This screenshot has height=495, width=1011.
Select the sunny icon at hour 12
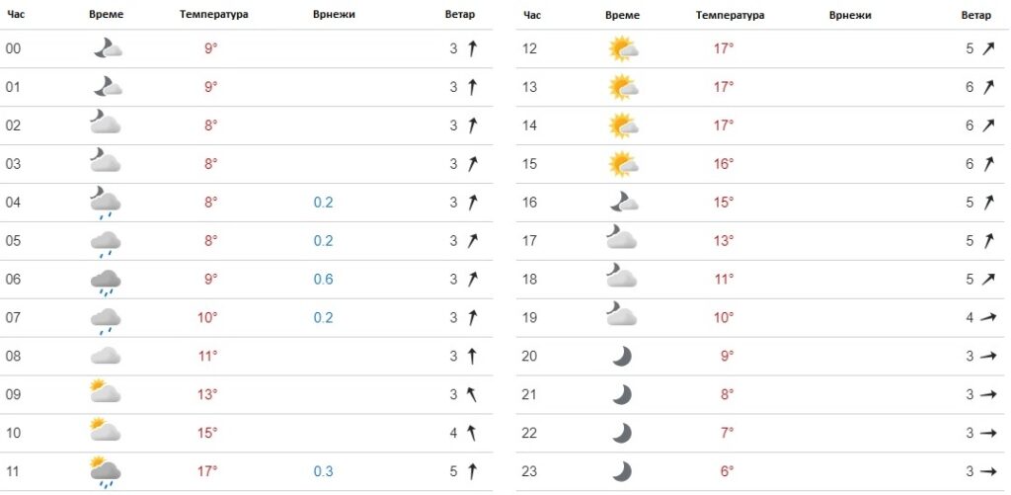tap(624, 48)
